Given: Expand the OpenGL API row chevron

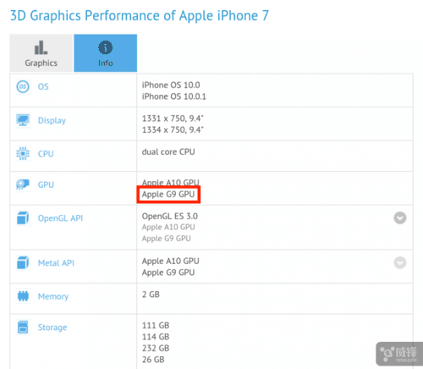Looking at the screenshot, I should tap(400, 218).
